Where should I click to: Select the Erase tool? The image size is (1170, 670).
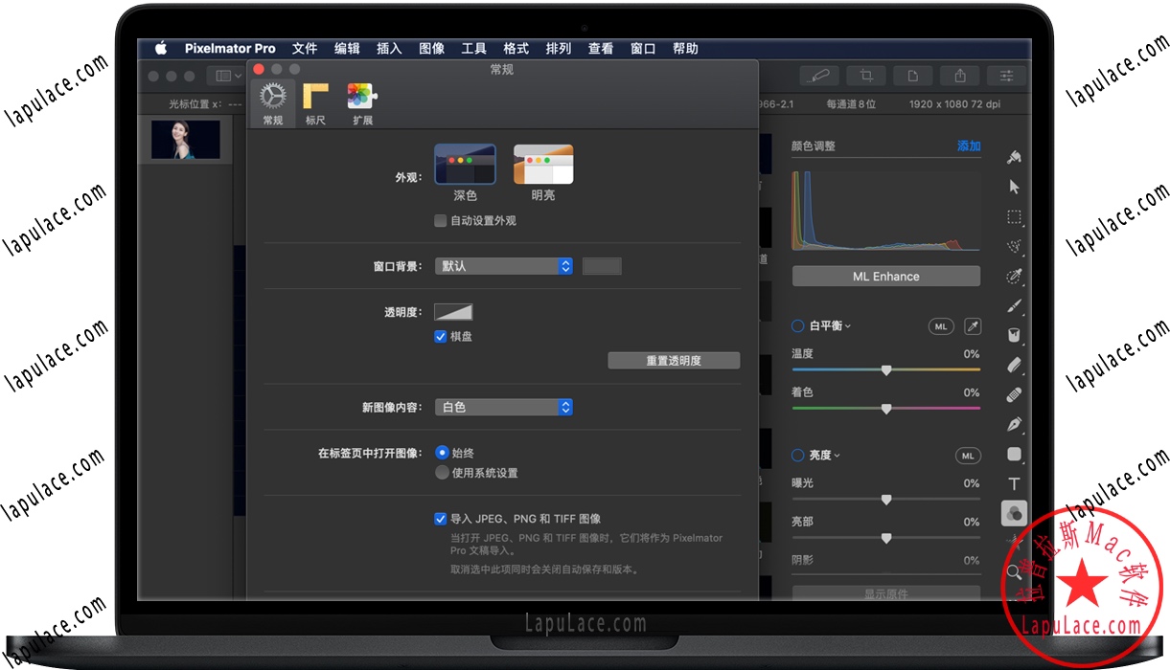pyautogui.click(x=1014, y=365)
